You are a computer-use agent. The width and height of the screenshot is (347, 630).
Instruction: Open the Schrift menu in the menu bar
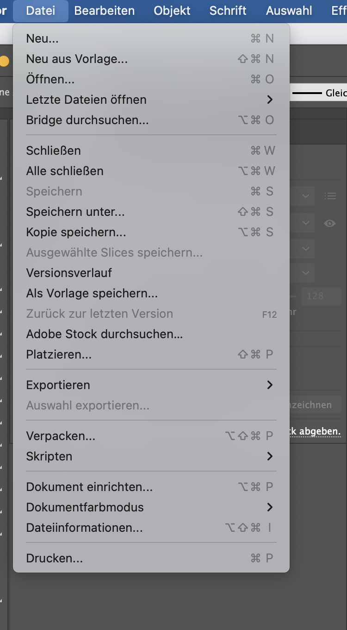click(x=227, y=11)
